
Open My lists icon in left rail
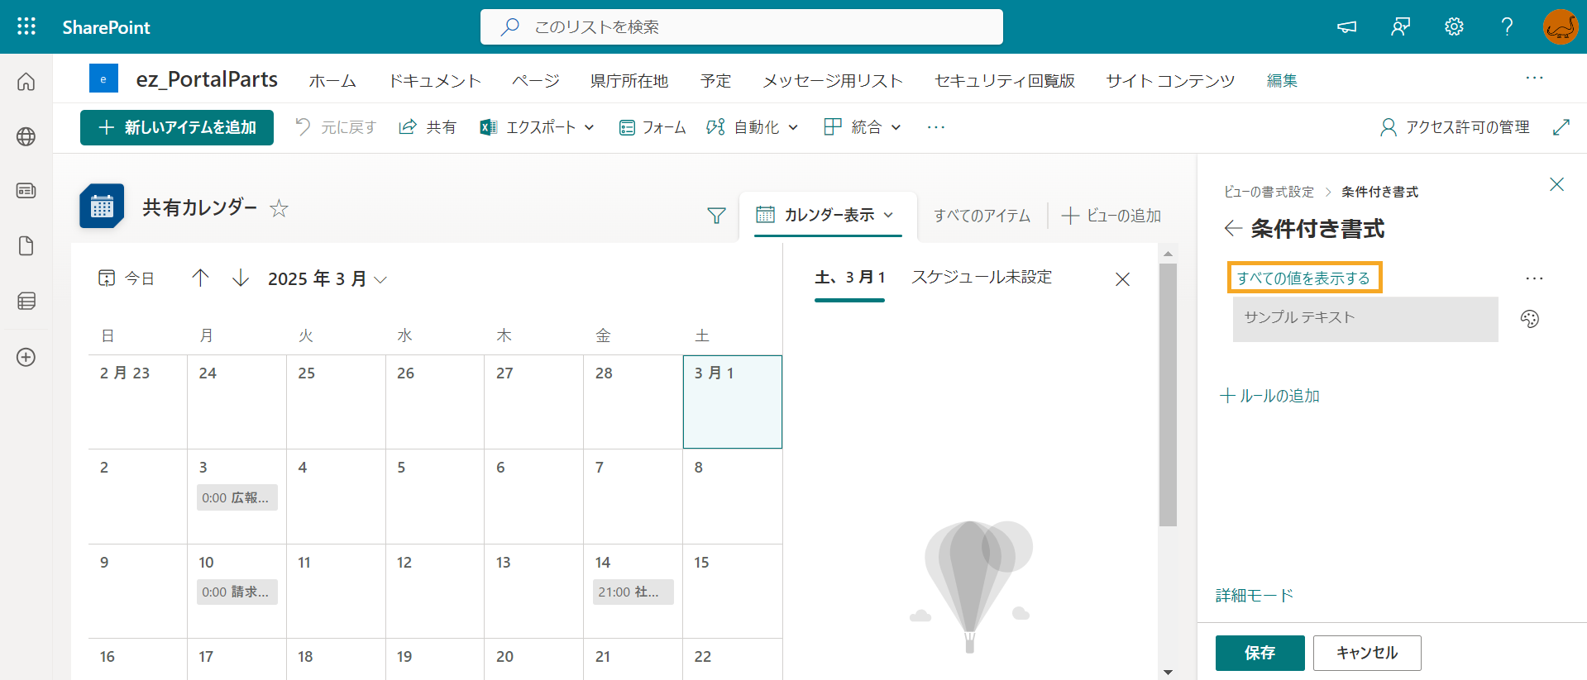[26, 301]
